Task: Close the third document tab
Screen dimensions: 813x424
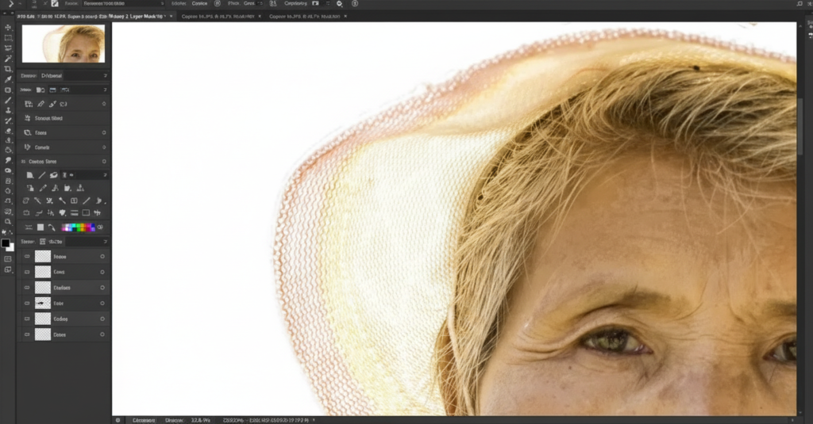Action: point(346,17)
